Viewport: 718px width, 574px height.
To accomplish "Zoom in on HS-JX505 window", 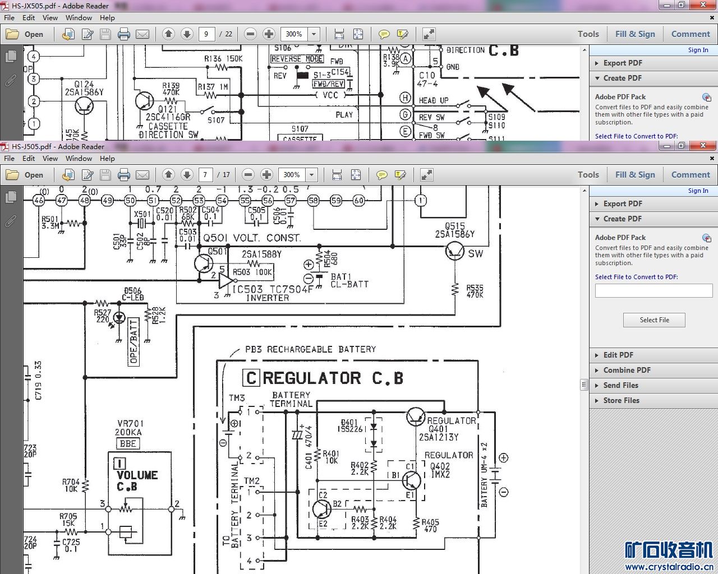I will click(x=269, y=34).
